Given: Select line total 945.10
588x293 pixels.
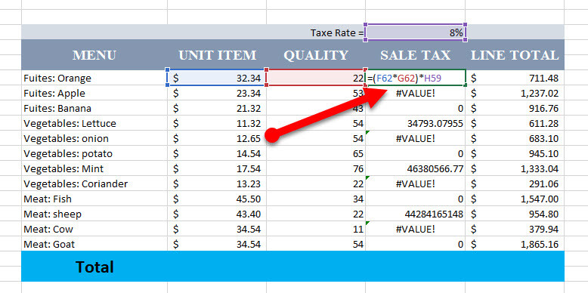Looking at the screenshot, I should pyautogui.click(x=515, y=153).
